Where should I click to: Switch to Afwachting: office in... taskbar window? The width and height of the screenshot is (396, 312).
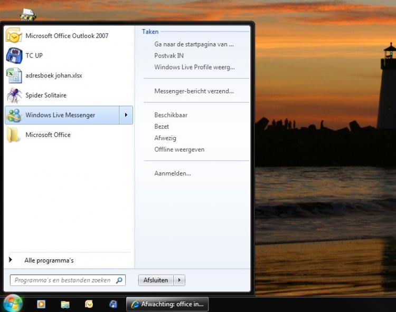167,304
